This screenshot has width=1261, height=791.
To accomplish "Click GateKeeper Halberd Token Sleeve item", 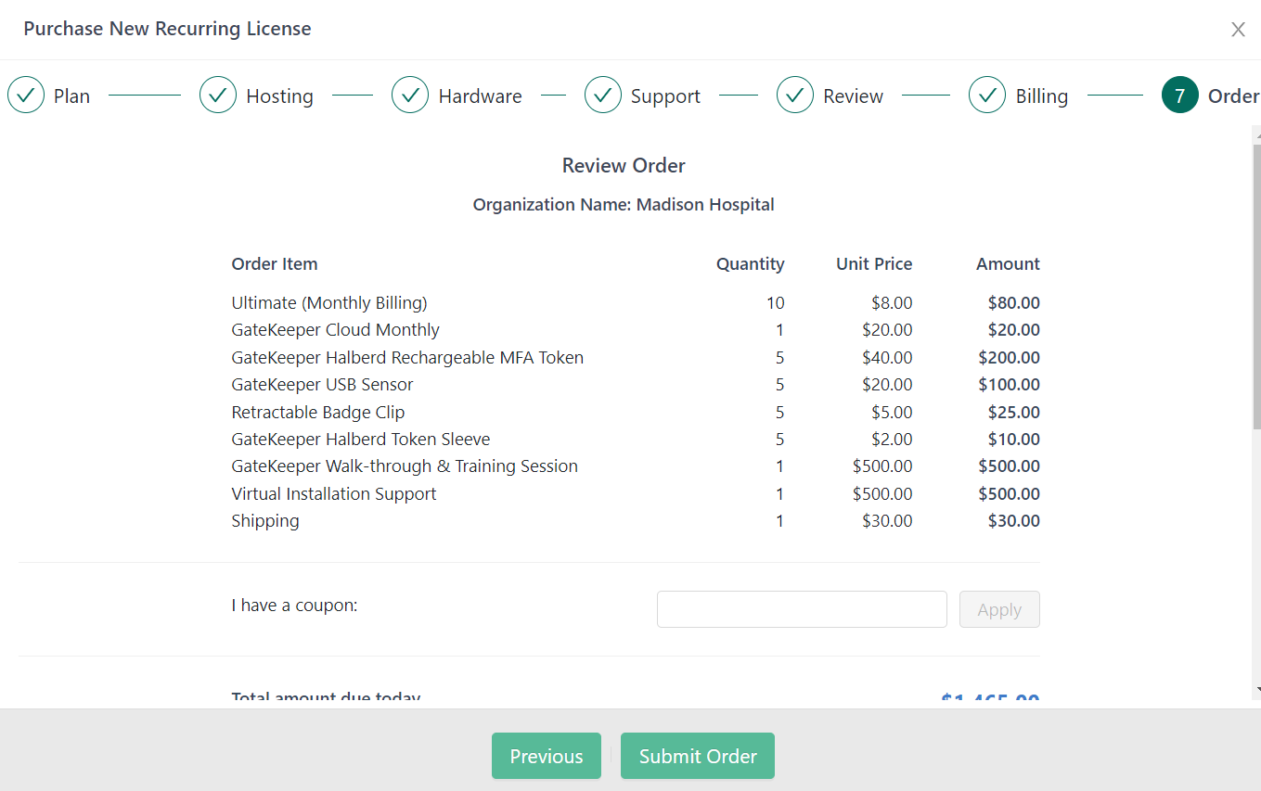I will [361, 440].
